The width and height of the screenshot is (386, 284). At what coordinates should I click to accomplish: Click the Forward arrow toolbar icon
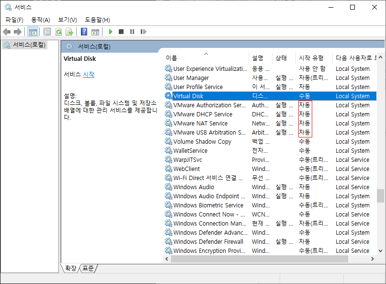(x=18, y=32)
